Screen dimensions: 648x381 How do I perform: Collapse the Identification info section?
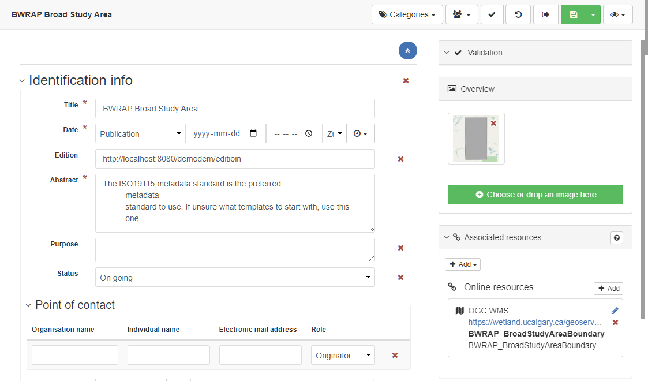tap(22, 81)
